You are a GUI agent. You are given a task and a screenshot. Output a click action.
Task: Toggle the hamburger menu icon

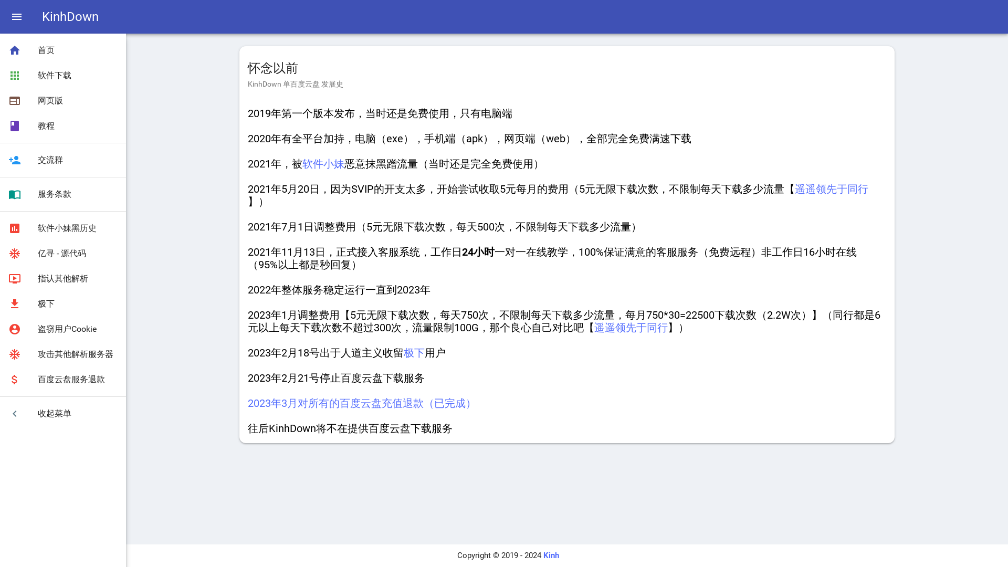[x=17, y=17]
